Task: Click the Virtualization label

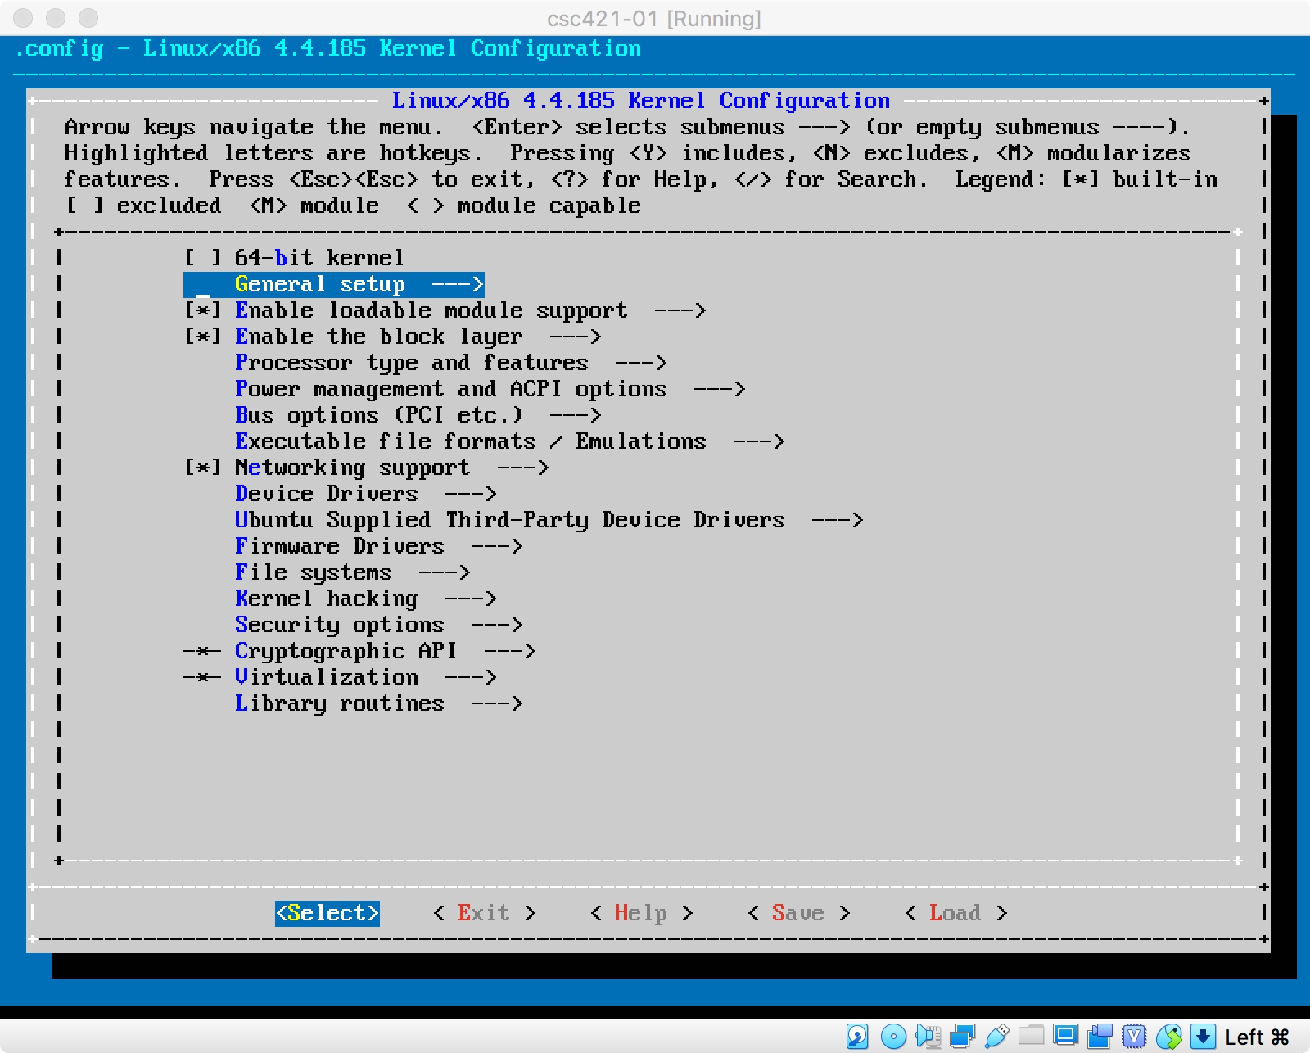Action: 326,677
